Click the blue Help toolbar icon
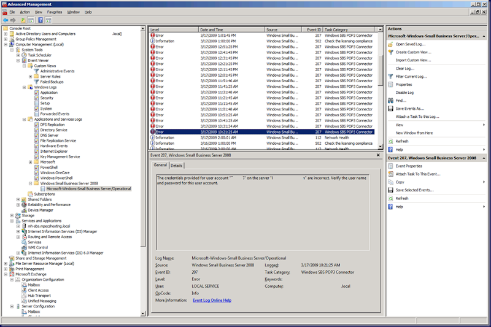Viewport: 491px width, 327px height. 40,20
